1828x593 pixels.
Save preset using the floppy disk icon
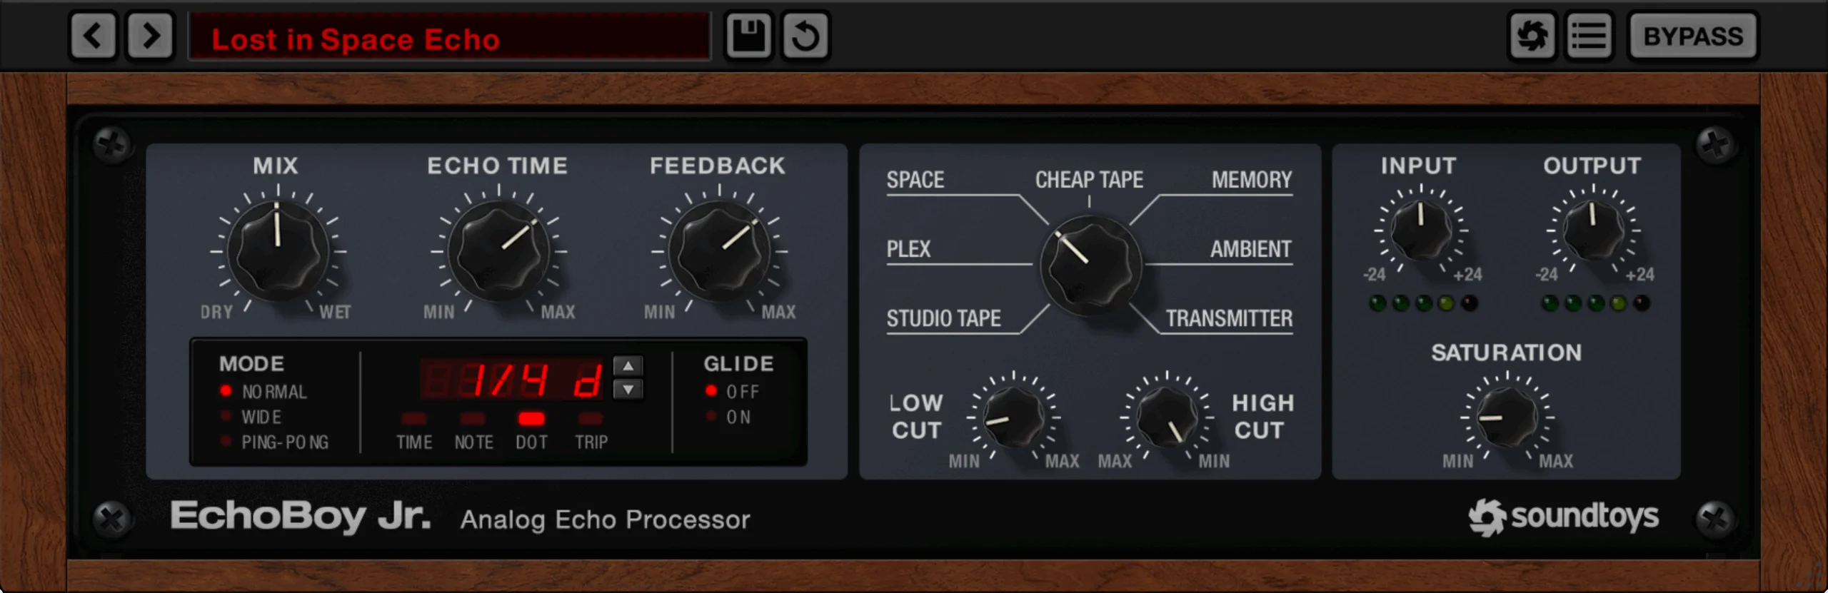click(x=748, y=35)
